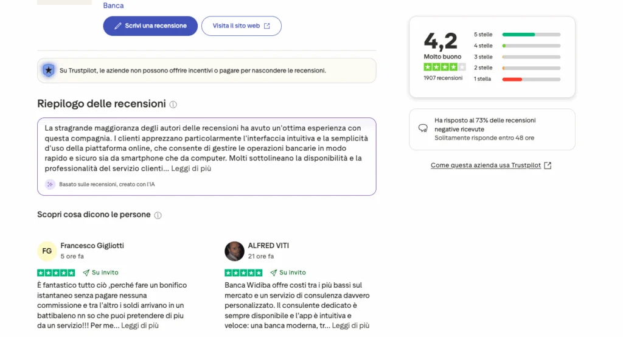Click the 21 ore fa timestamp
This screenshot has height=337, width=623.
pyautogui.click(x=260, y=256)
